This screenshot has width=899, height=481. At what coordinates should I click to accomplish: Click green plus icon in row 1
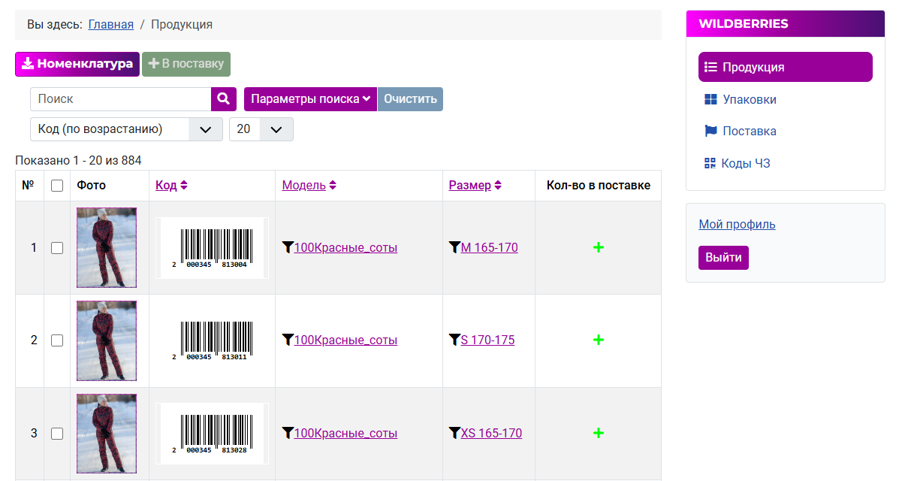598,247
